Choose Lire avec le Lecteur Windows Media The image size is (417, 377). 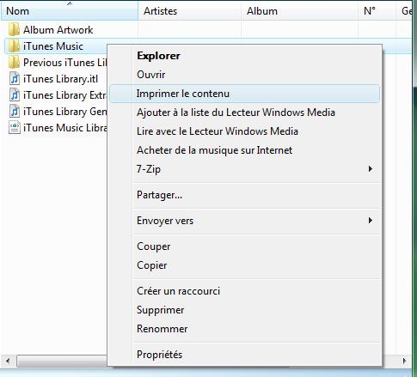pyautogui.click(x=245, y=131)
